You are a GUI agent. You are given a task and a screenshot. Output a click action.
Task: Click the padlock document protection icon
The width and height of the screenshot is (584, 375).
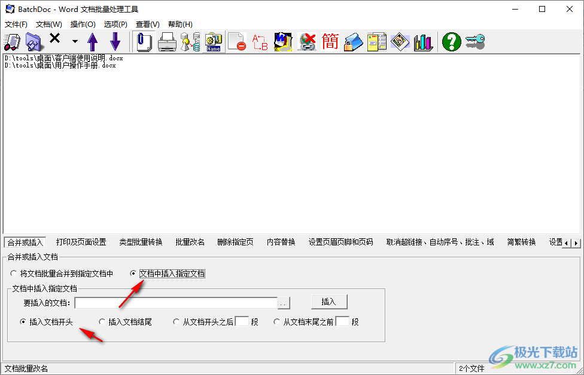pyautogui.click(x=353, y=42)
